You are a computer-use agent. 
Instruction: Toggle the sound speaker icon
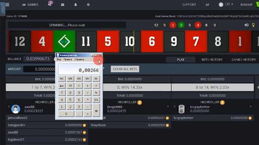pos(246,25)
